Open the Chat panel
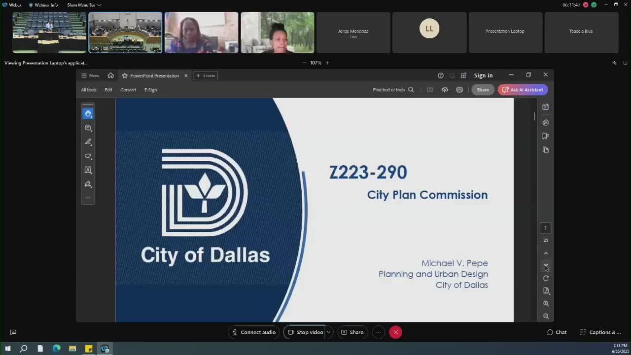The width and height of the screenshot is (631, 355). [557, 332]
